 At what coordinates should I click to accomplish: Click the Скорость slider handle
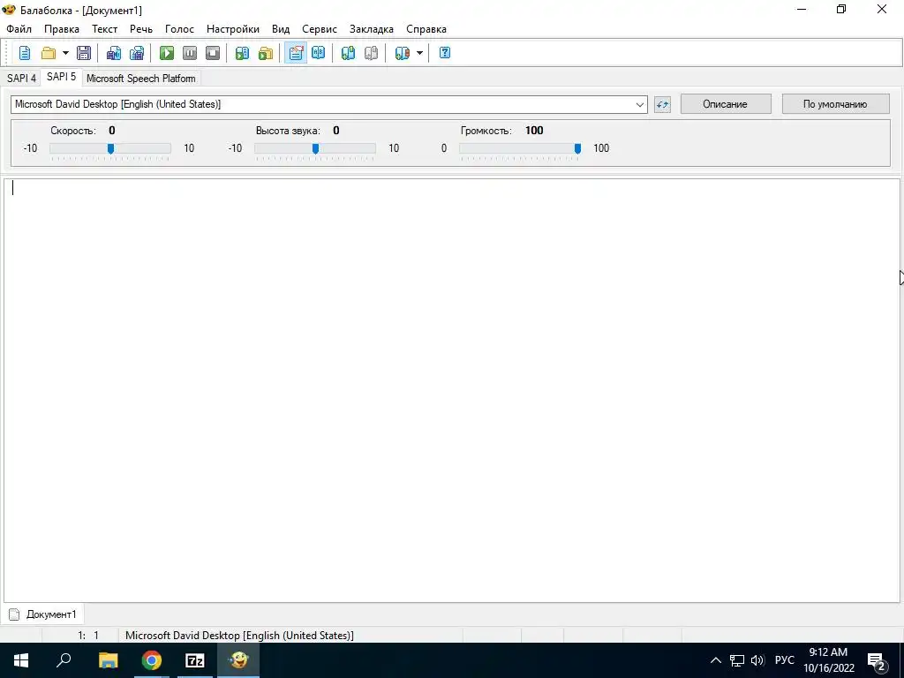tap(110, 148)
